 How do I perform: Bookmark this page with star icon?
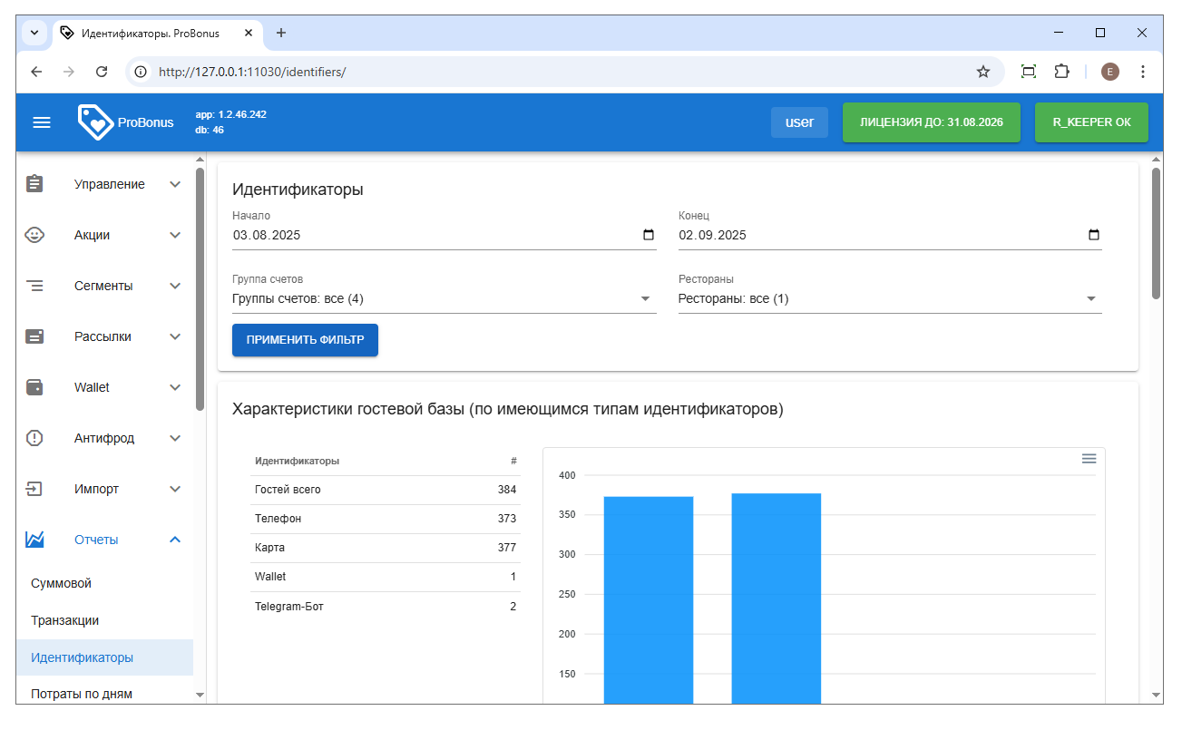coord(982,72)
